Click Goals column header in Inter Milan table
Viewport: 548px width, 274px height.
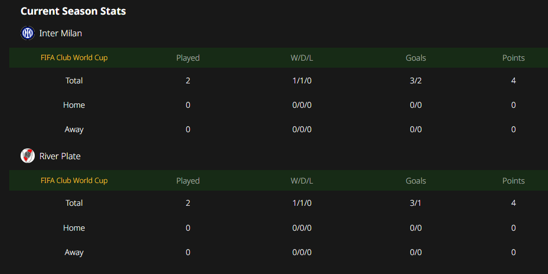click(x=416, y=58)
